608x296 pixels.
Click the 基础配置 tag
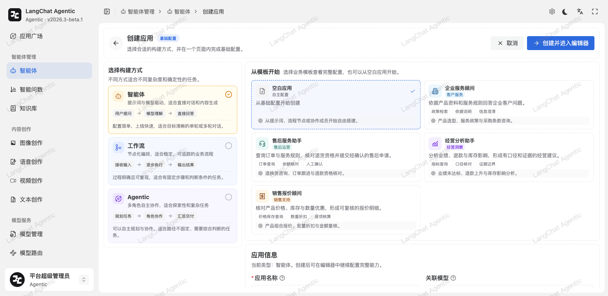click(x=168, y=39)
